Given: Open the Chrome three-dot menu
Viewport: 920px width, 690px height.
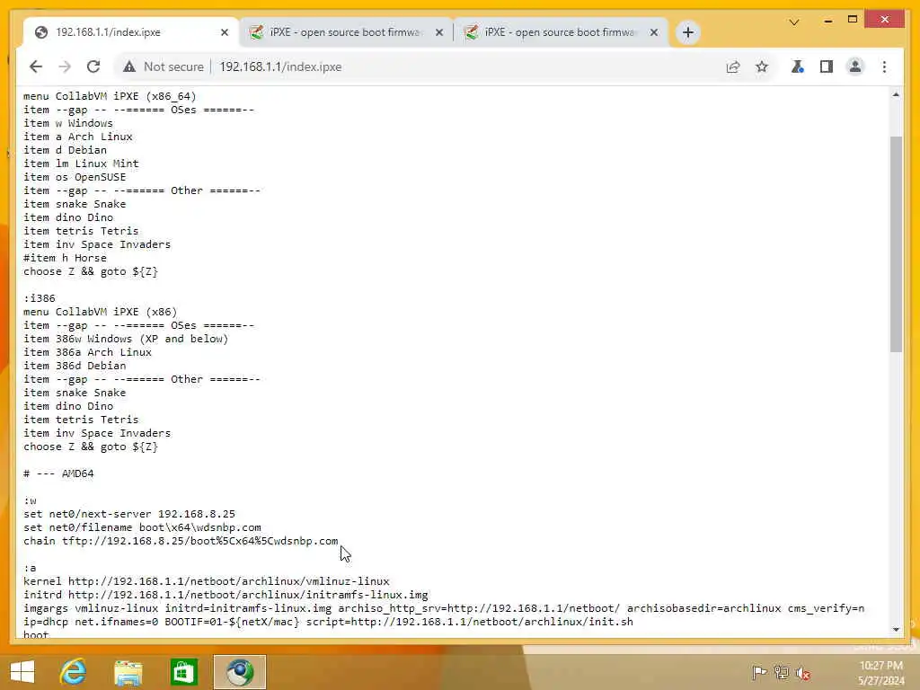Looking at the screenshot, I should point(884,66).
